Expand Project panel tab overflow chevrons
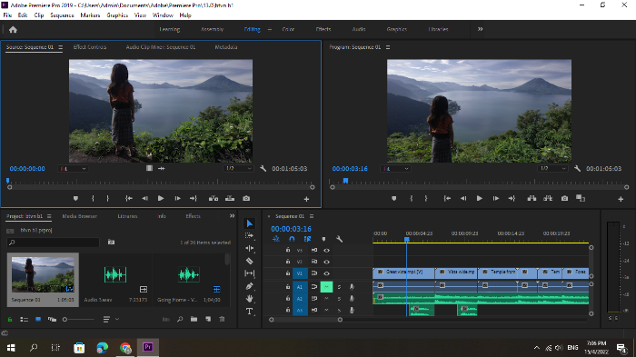 232,216
